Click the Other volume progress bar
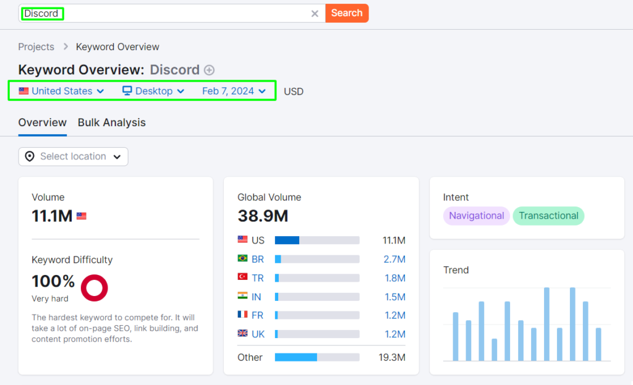Image resolution: width=633 pixels, height=385 pixels. pos(317,358)
